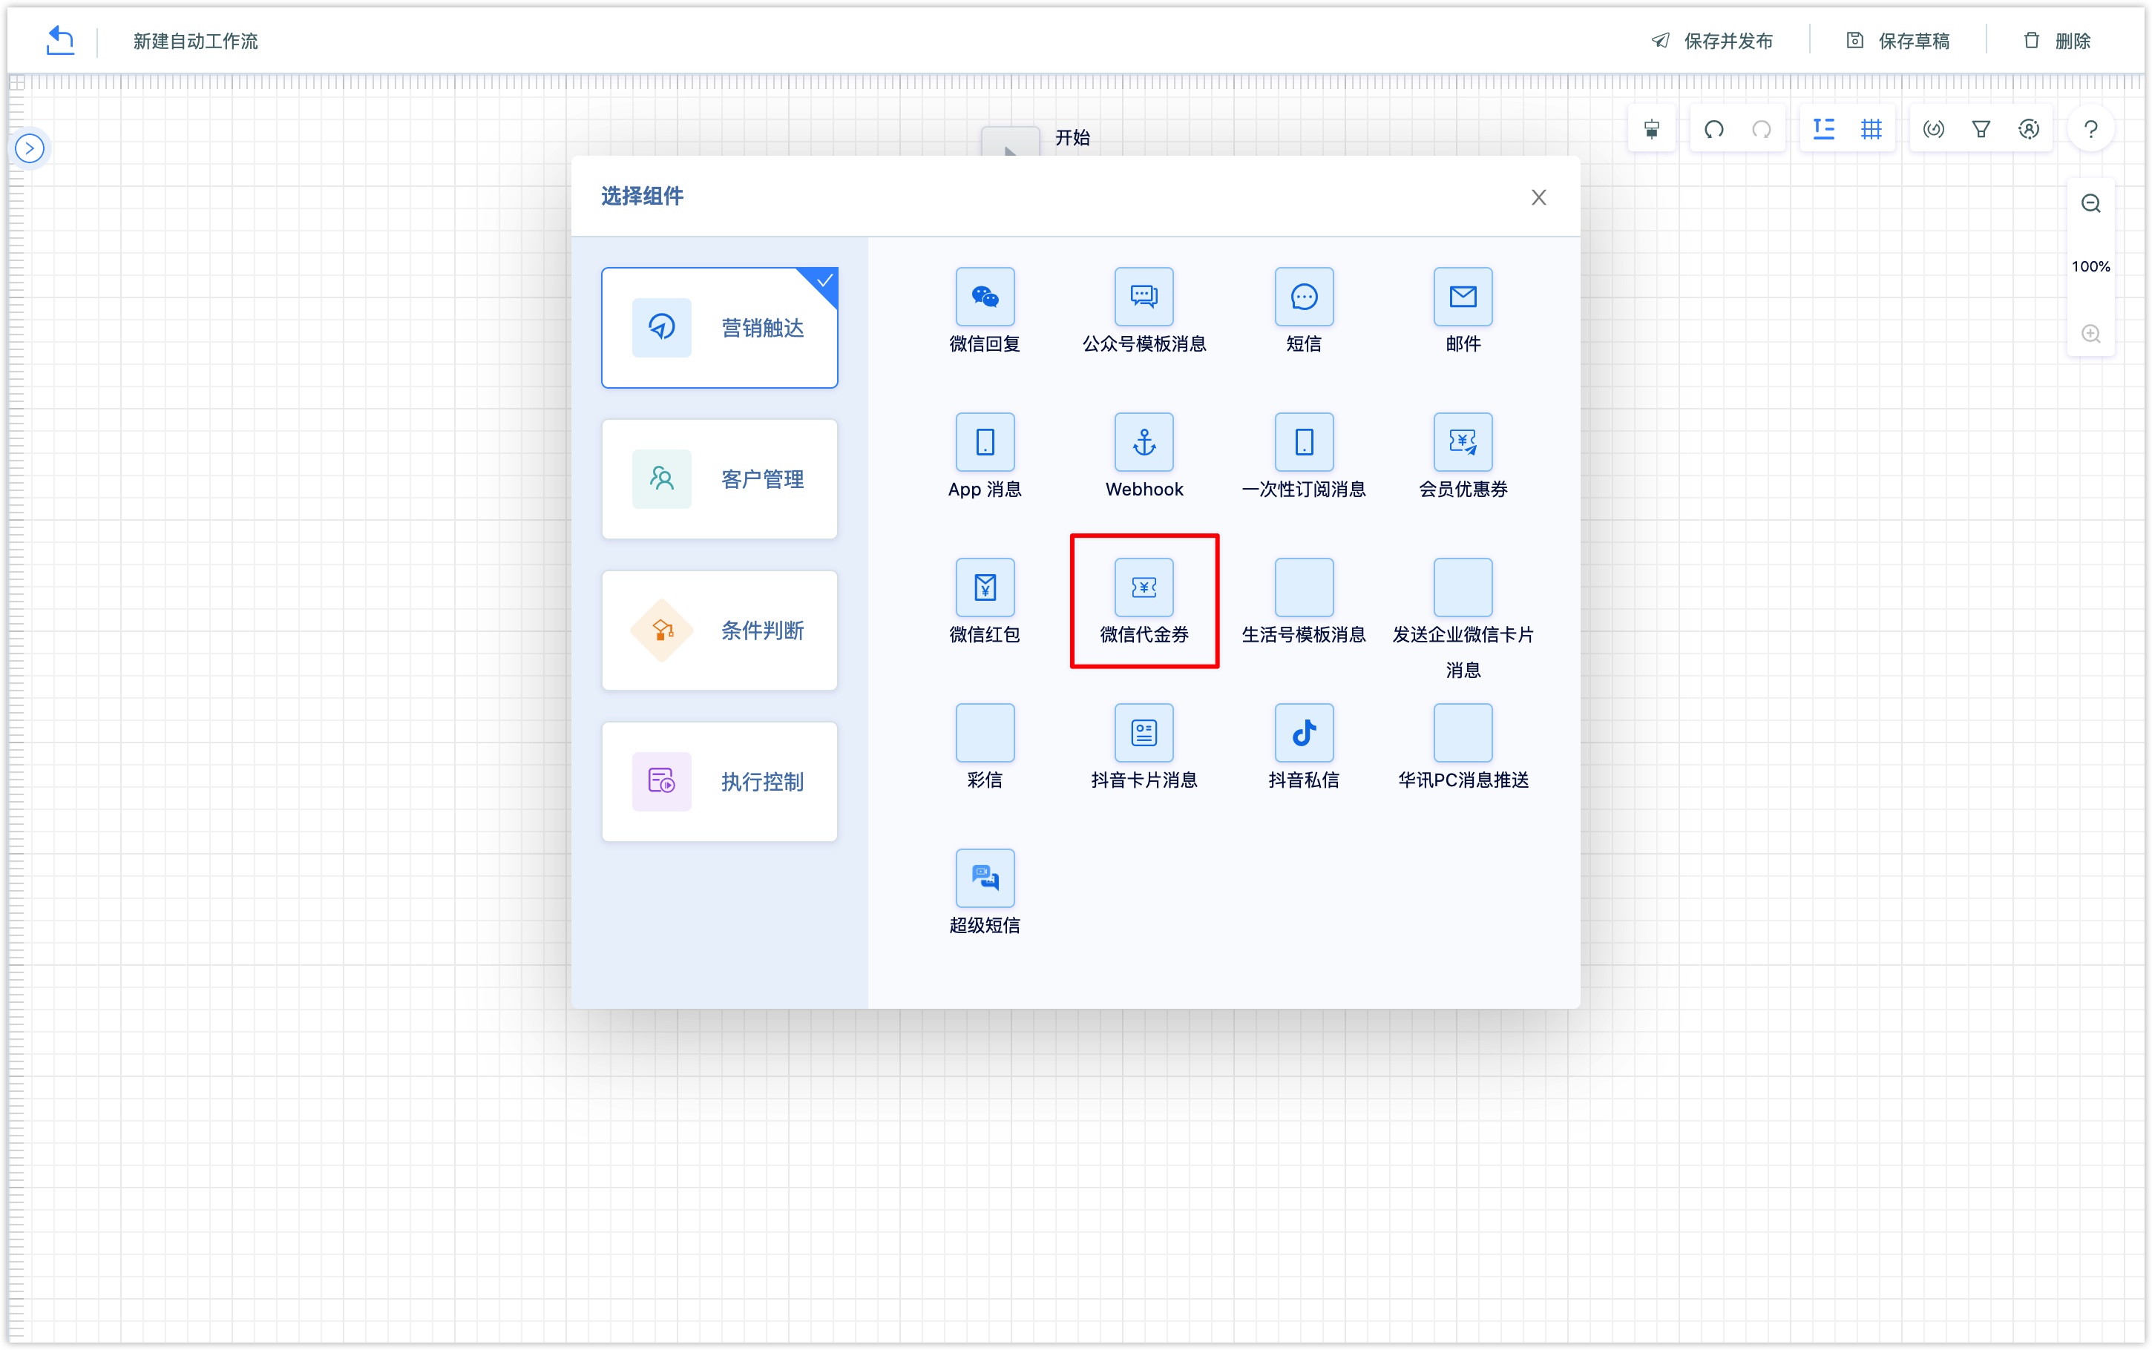Open the help question mark

click(x=2090, y=130)
